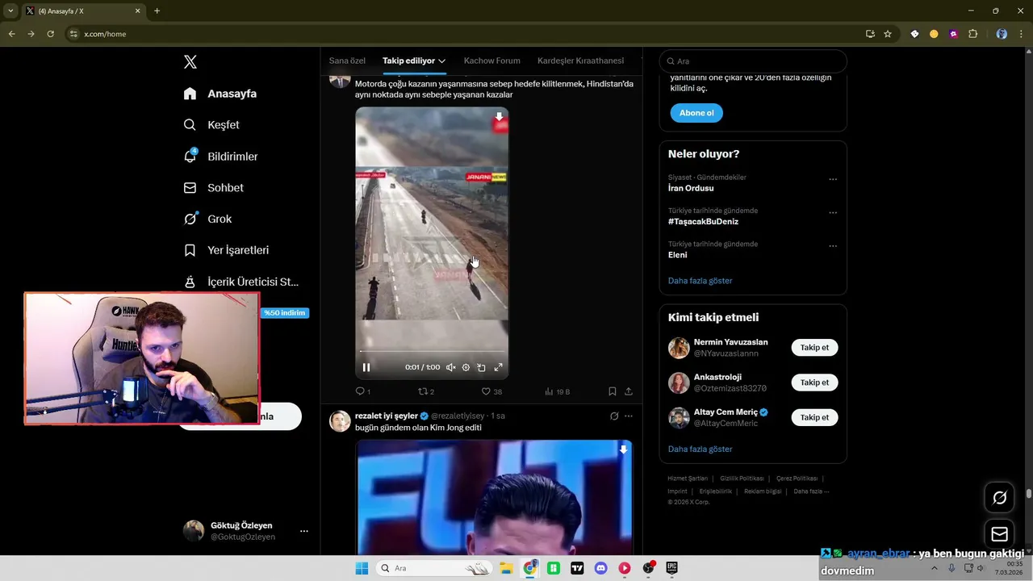Follow Nermin Yavuzaslan with Takip et
1033x581 pixels.
point(814,348)
